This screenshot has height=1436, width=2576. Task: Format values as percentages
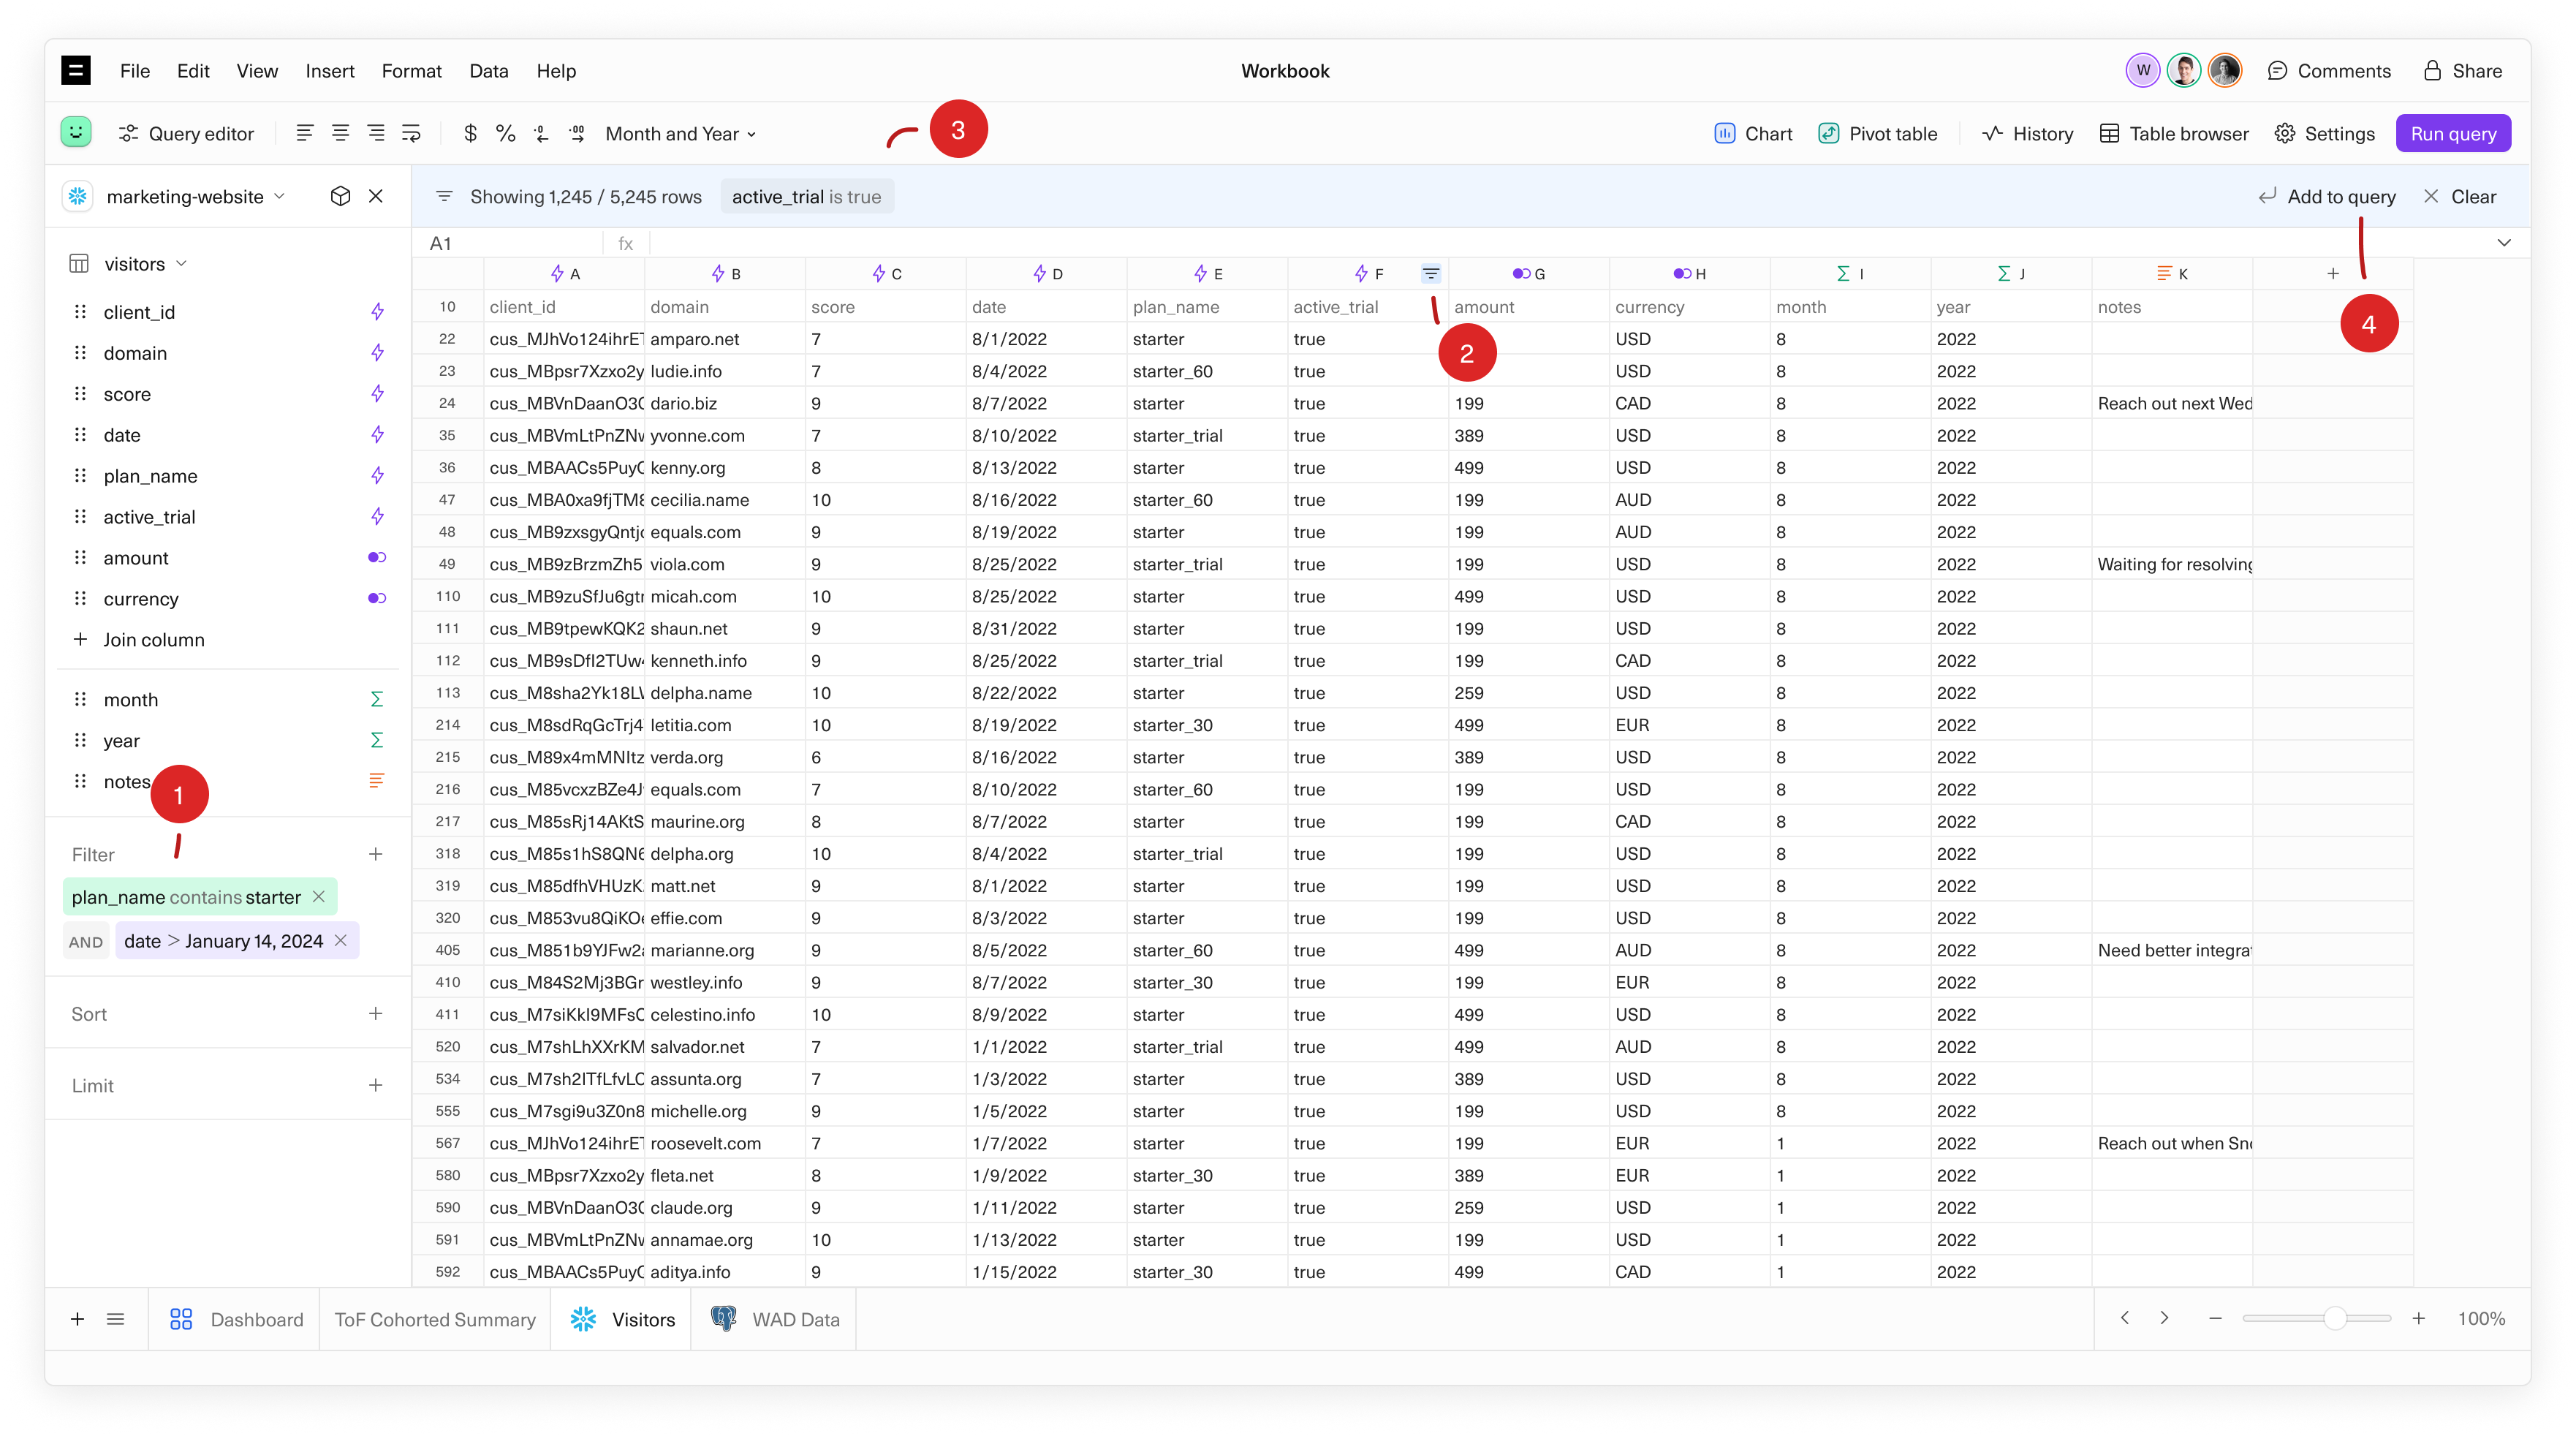coord(506,133)
